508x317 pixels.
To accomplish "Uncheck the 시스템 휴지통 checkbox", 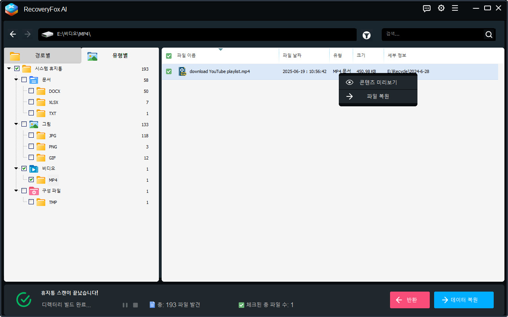I will (x=16, y=68).
